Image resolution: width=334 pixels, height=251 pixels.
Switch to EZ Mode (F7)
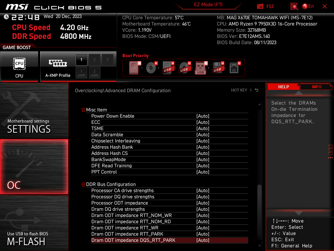(x=208, y=5)
